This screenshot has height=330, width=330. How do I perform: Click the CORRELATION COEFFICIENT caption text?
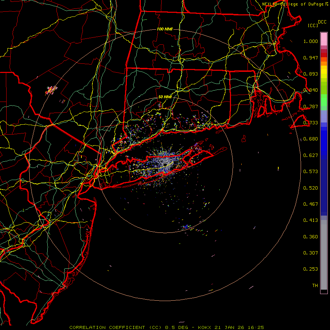click(x=107, y=327)
